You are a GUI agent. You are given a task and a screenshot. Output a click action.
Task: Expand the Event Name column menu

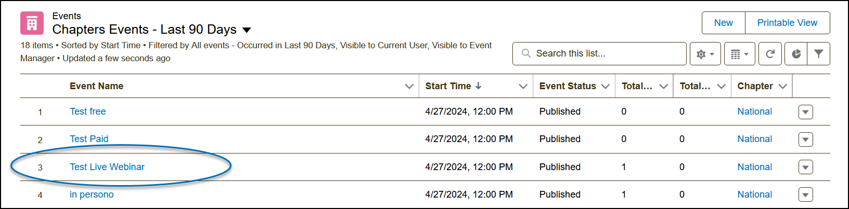409,87
